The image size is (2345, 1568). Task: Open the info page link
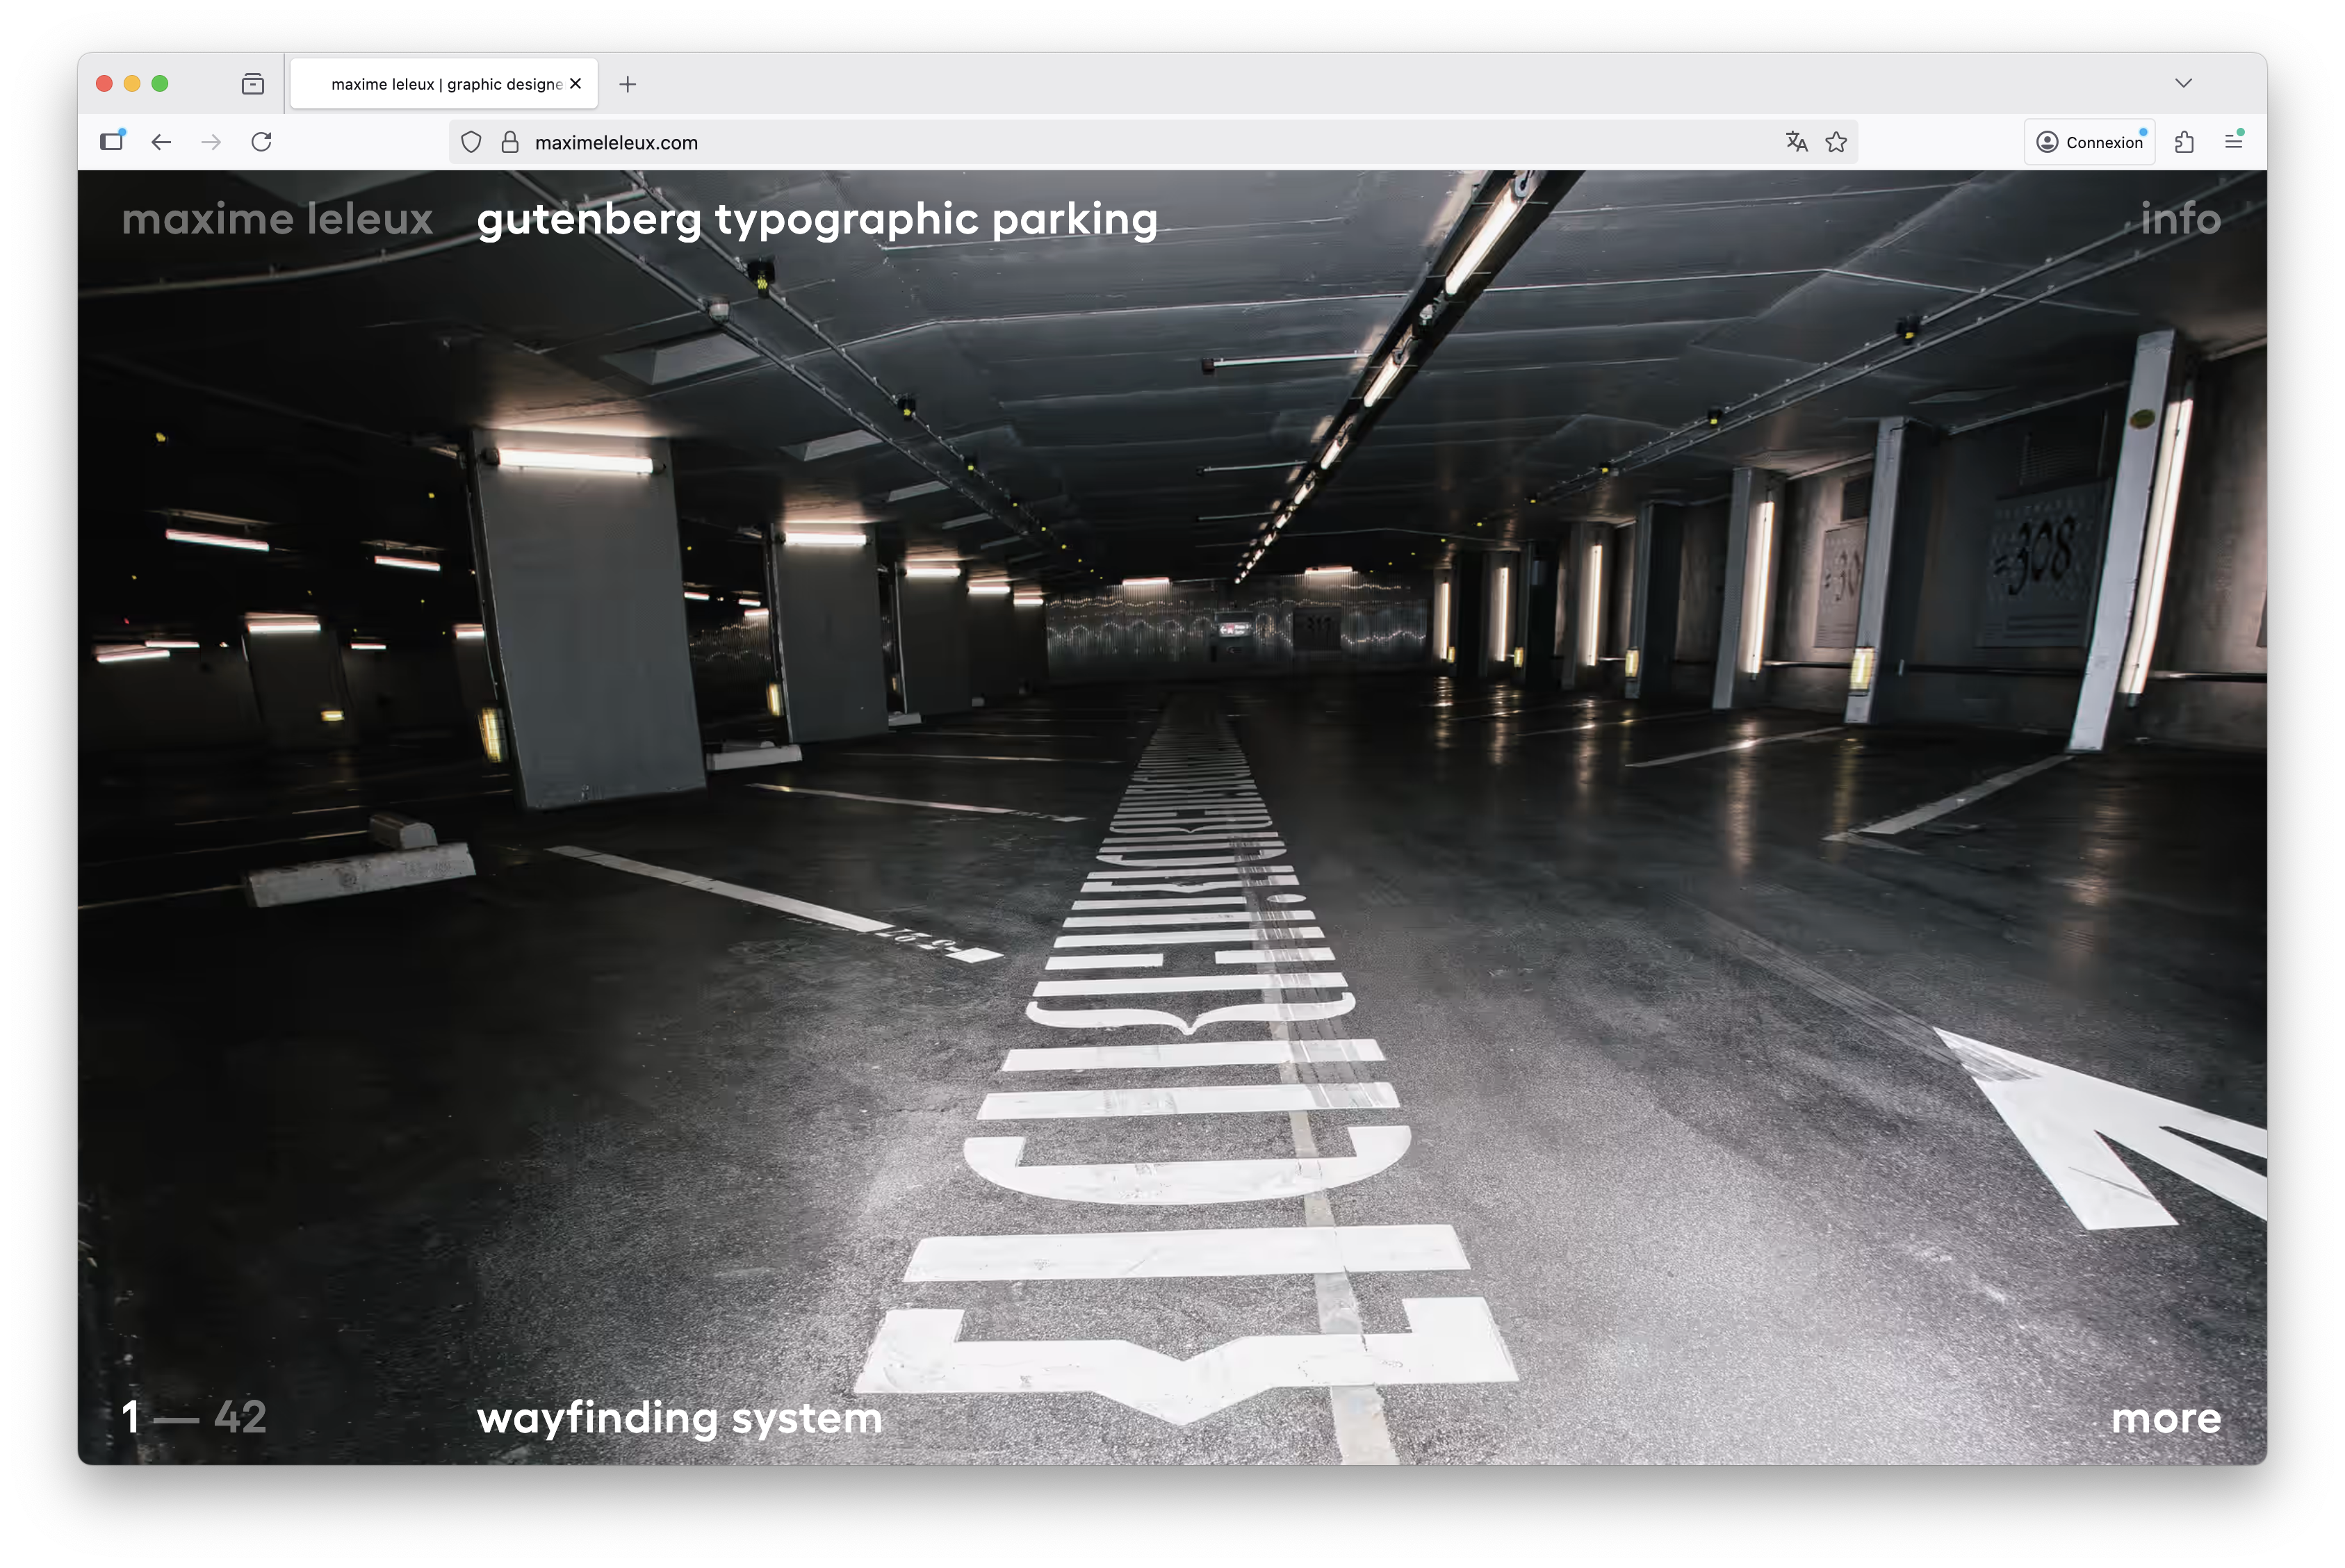[x=2180, y=219]
